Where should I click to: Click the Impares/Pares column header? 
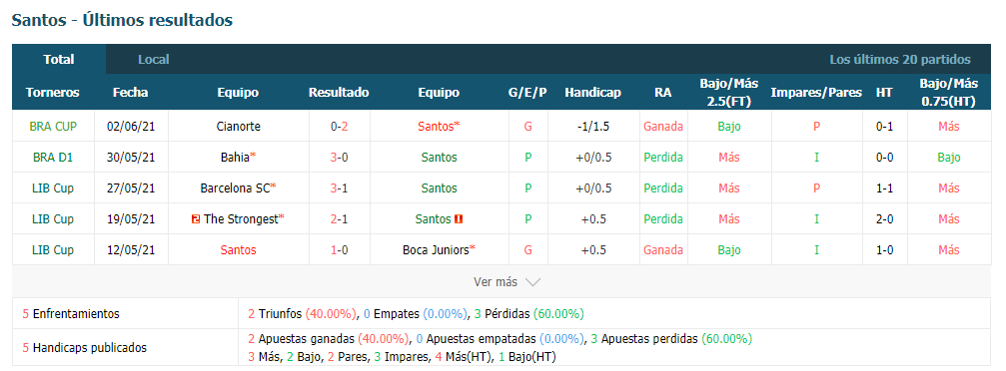(x=816, y=93)
